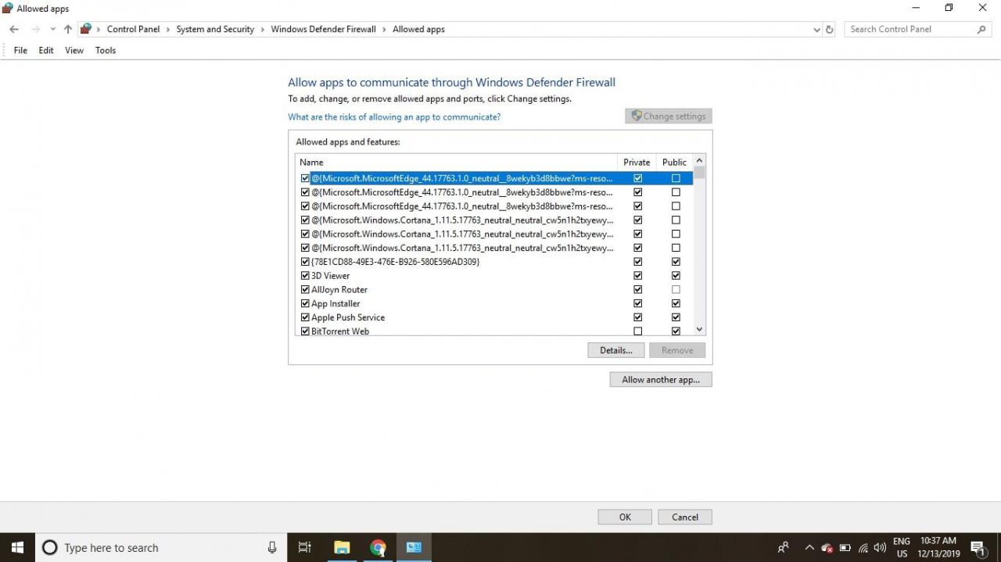Open Task View from the taskbar
Viewport: 1001px width, 562px height.
tap(305, 547)
